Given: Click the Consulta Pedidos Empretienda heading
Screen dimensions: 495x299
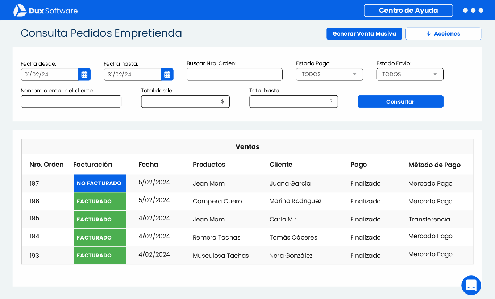Looking at the screenshot, I should click(x=101, y=33).
